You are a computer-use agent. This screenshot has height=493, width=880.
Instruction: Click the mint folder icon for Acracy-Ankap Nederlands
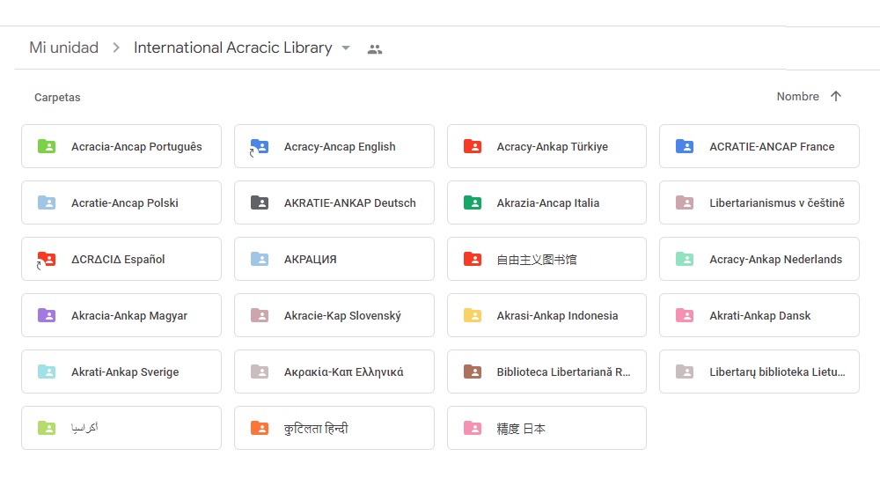click(x=685, y=259)
